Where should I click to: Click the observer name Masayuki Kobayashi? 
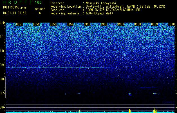pyautogui.click(x=101, y=3)
